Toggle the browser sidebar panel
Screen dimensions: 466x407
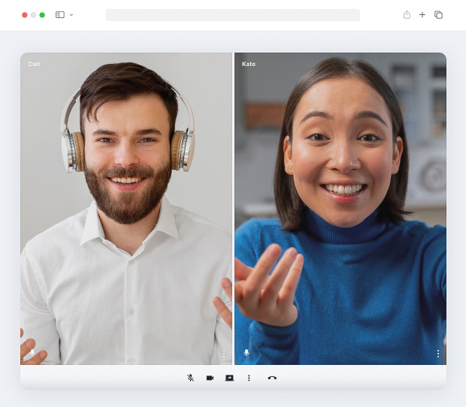[x=60, y=14]
